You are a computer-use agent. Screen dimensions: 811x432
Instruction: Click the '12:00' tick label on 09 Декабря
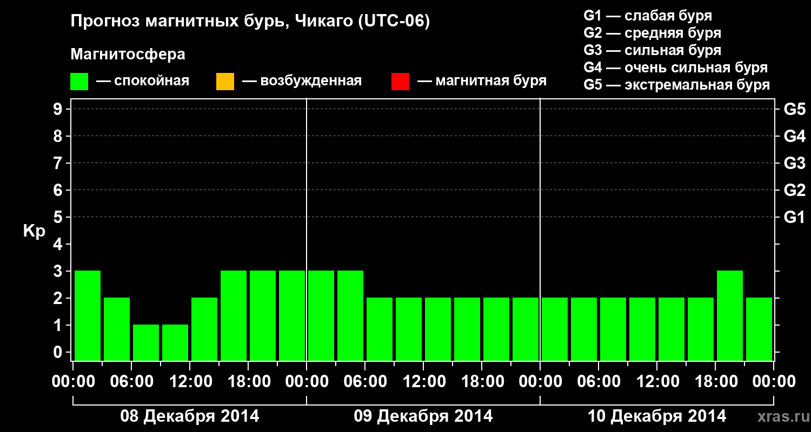[x=423, y=382]
